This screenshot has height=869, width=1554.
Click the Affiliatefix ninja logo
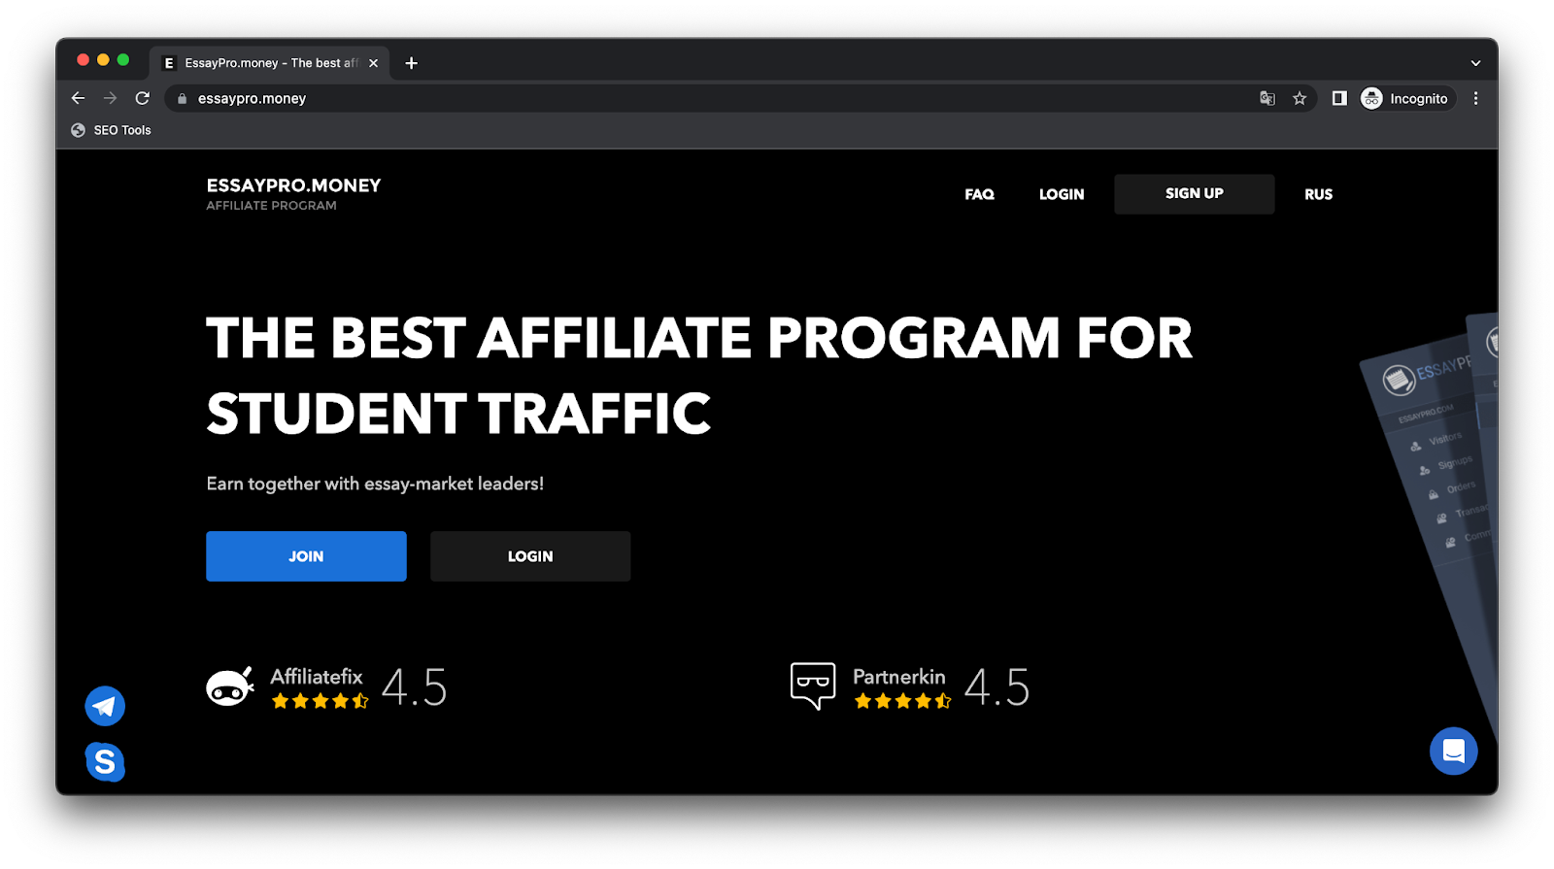tap(230, 687)
